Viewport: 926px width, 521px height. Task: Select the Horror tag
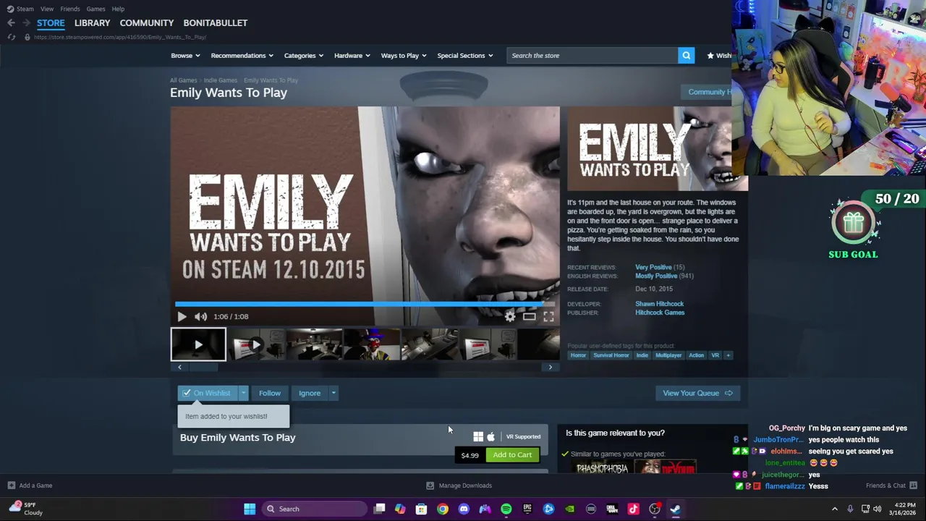[x=578, y=355]
